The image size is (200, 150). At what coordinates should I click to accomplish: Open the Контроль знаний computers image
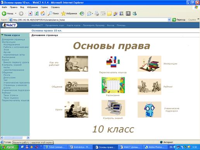tap(113, 108)
